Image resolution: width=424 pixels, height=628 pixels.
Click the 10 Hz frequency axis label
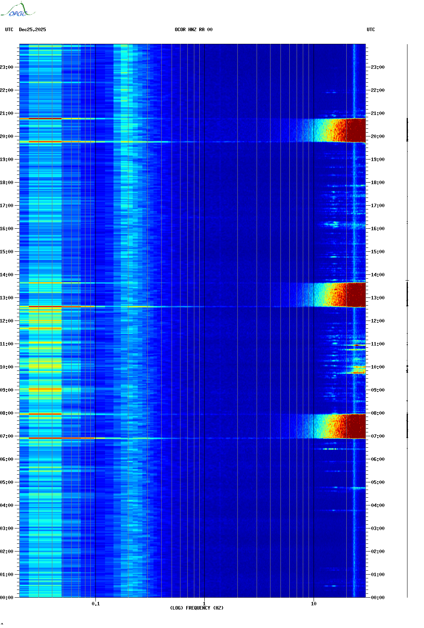click(x=314, y=604)
